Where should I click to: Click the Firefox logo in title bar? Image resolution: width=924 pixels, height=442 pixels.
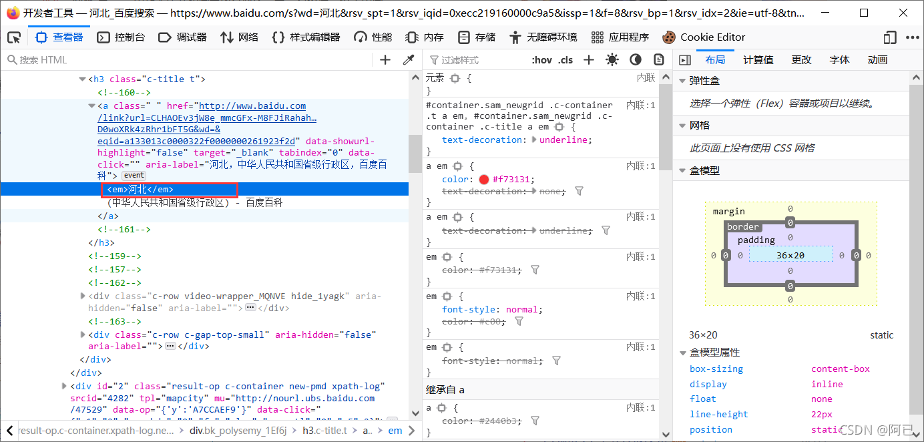(12, 13)
